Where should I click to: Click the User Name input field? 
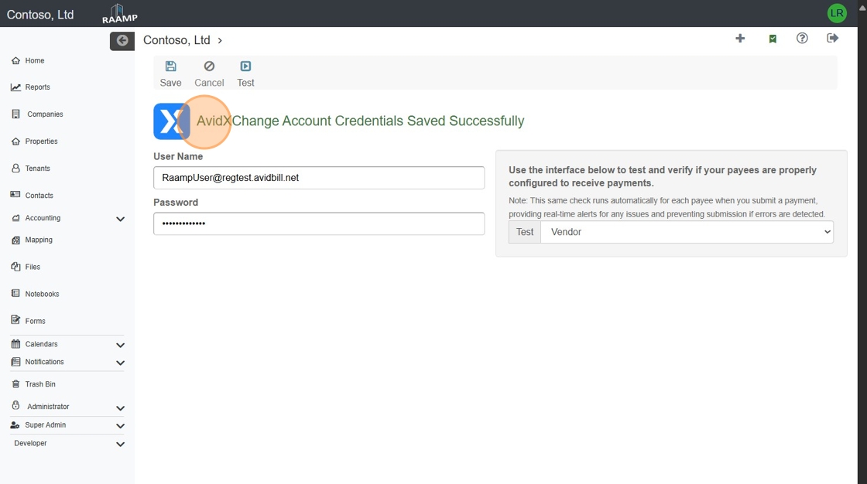(319, 178)
